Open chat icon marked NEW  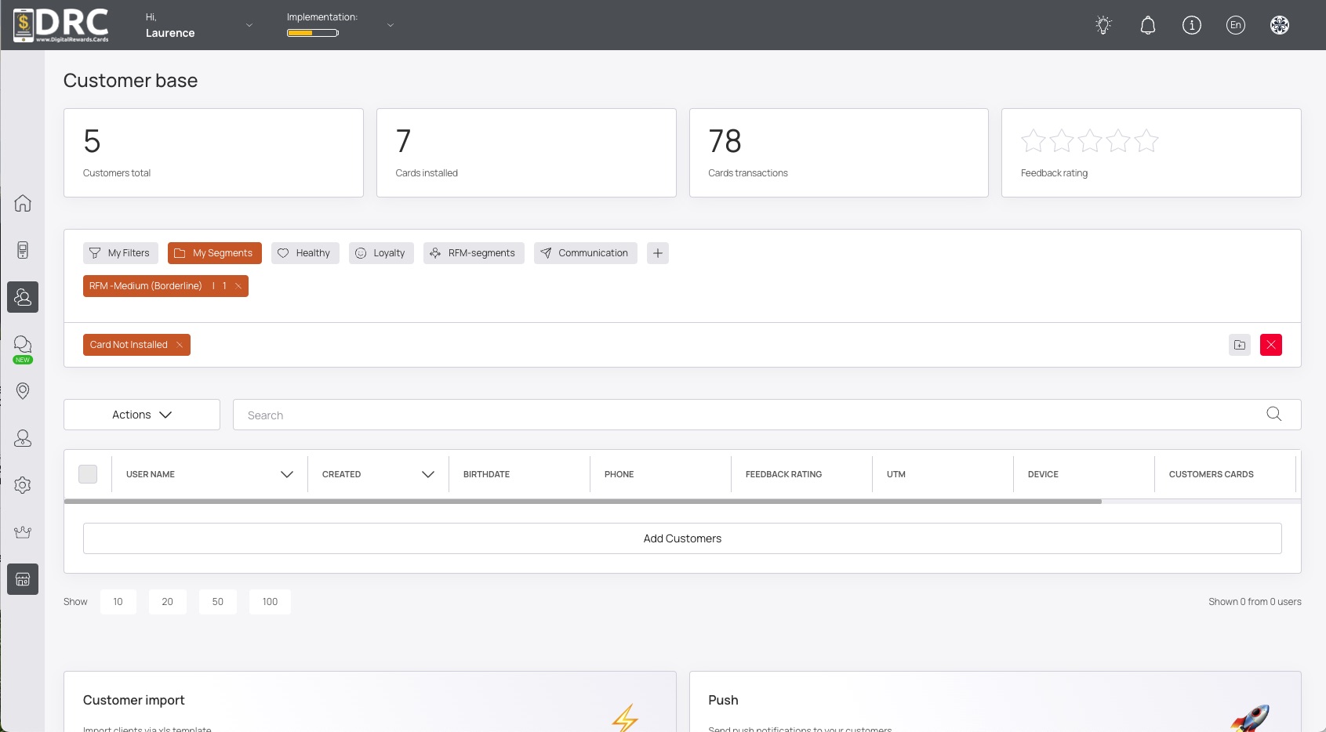tap(23, 346)
